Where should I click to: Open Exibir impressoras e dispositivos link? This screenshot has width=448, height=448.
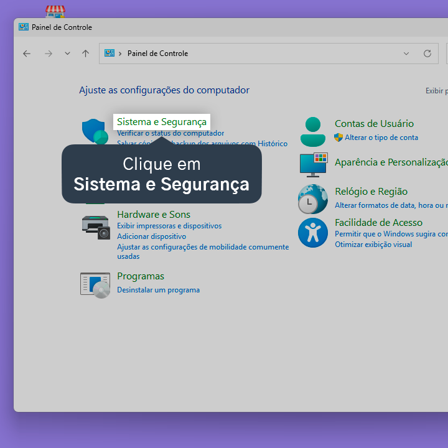click(x=169, y=226)
